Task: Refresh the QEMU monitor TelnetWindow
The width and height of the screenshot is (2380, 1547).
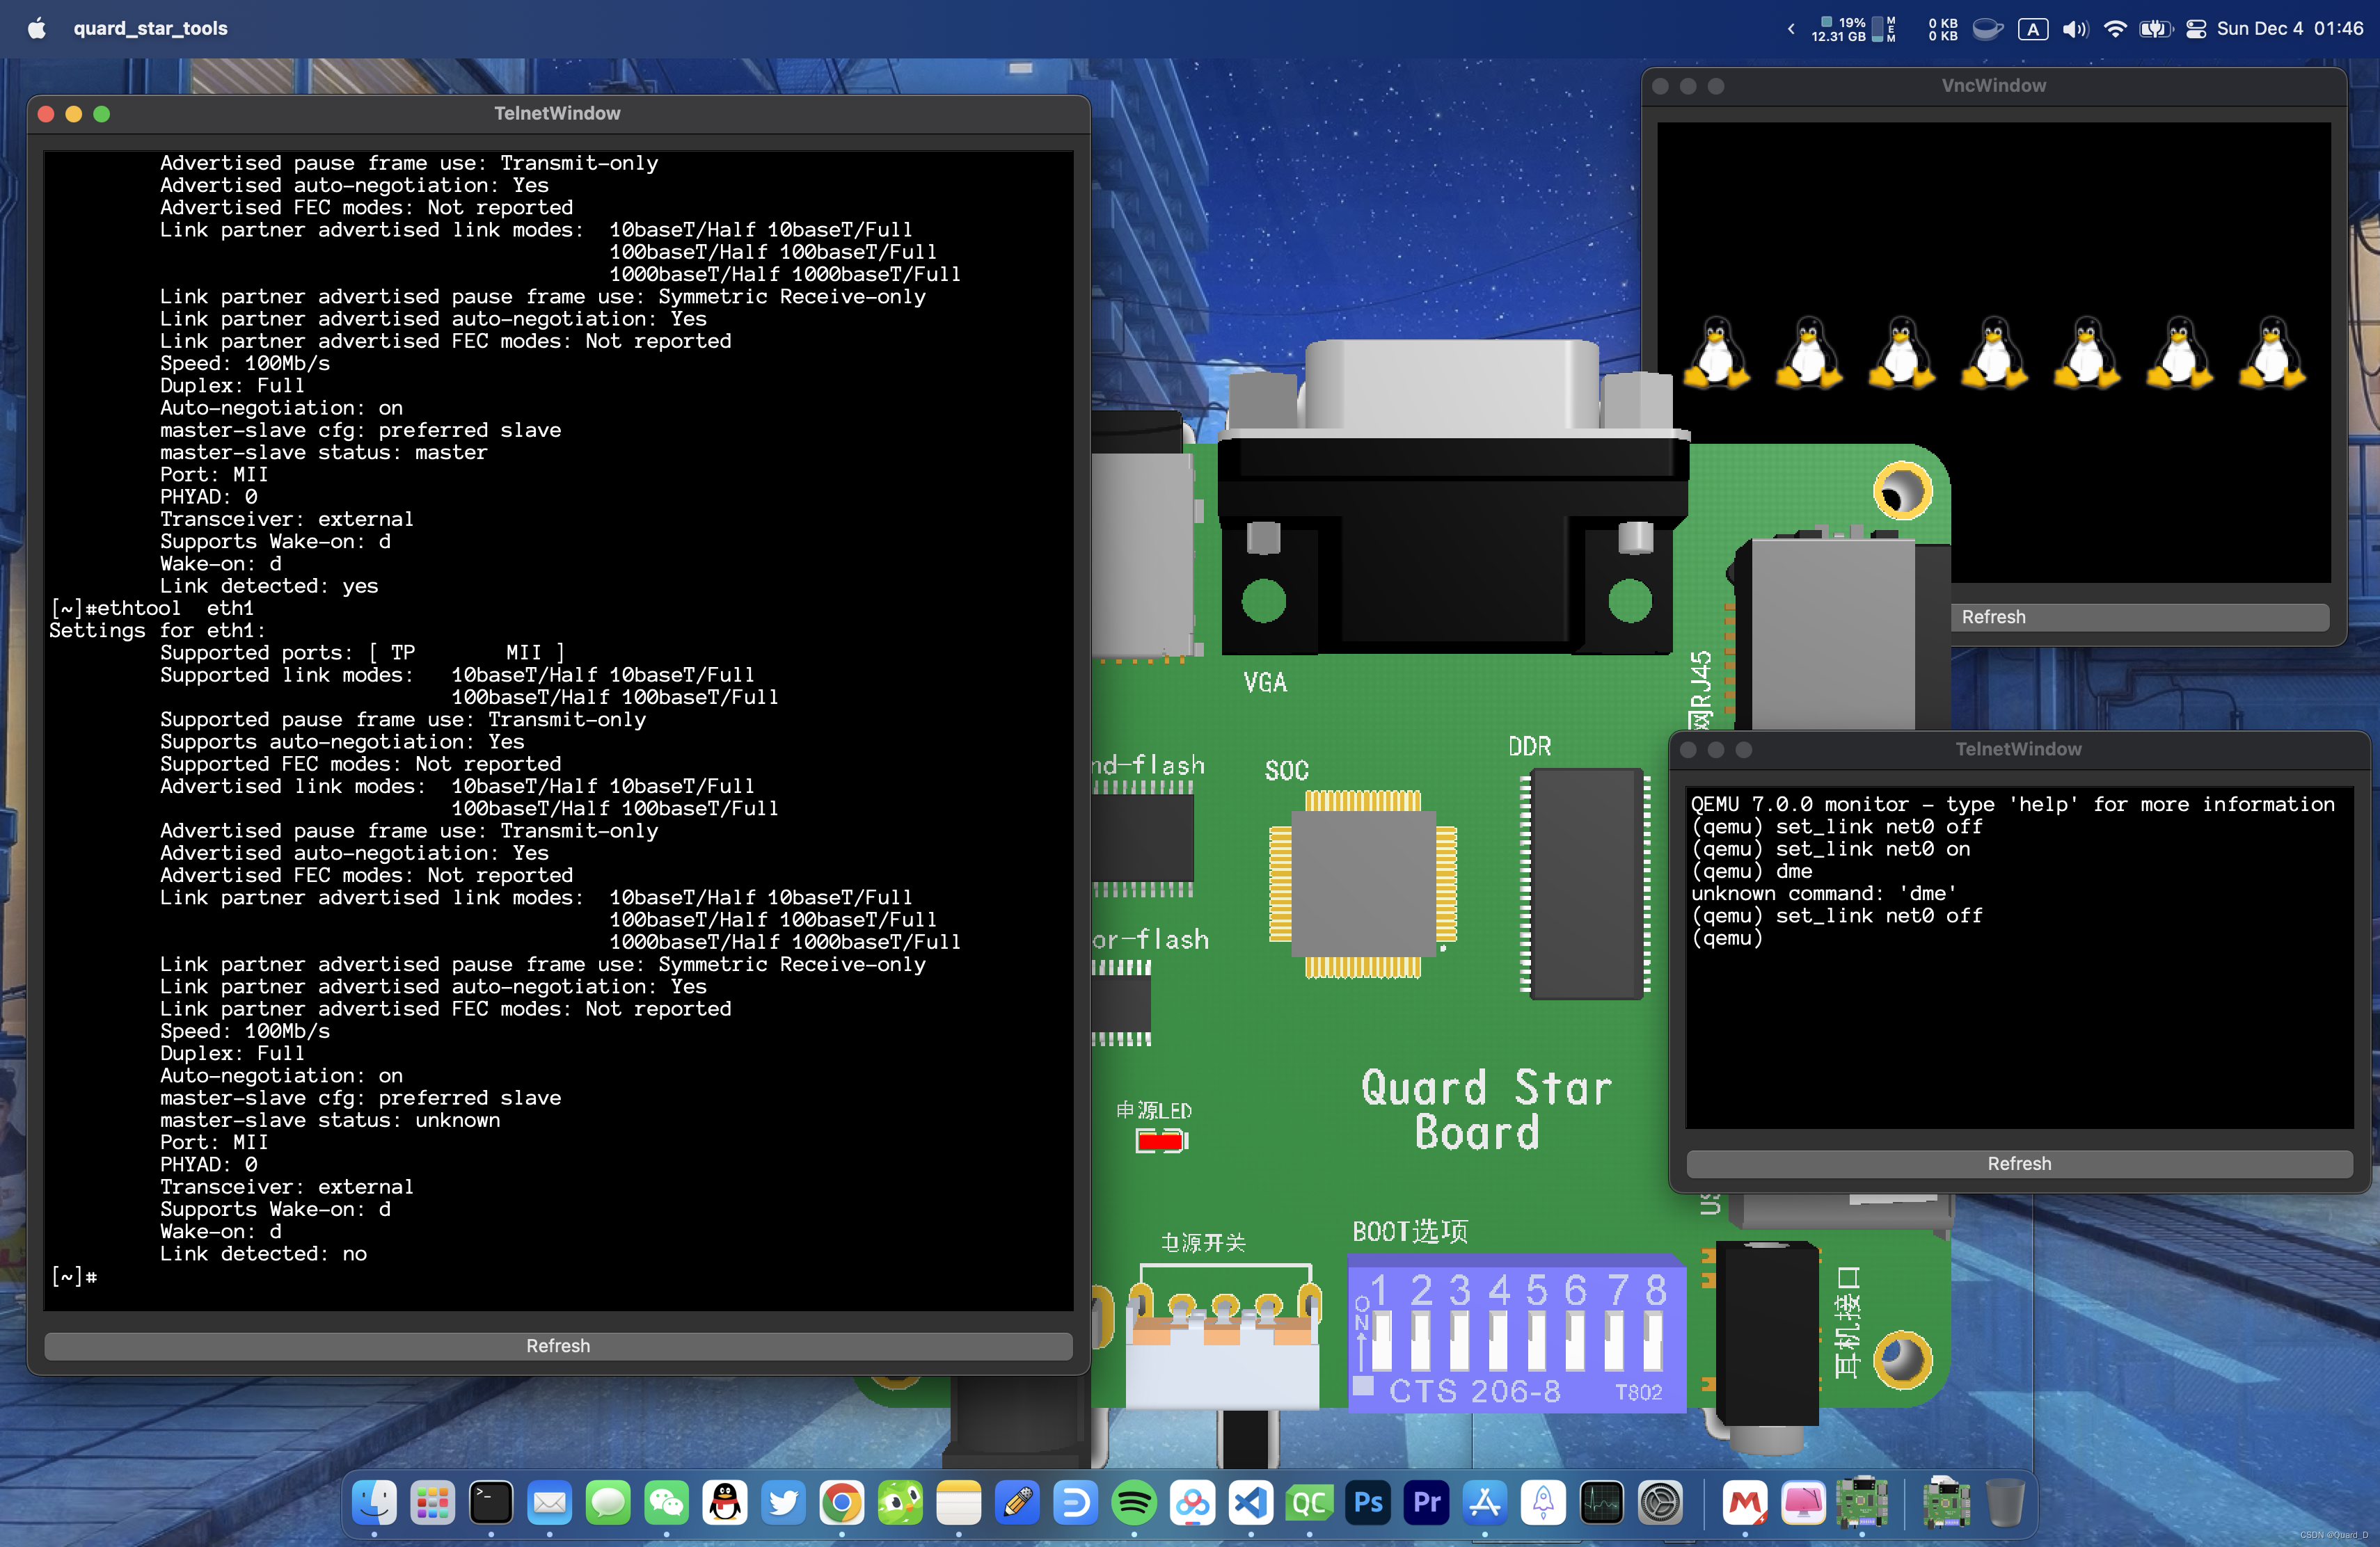Action: [2019, 1163]
